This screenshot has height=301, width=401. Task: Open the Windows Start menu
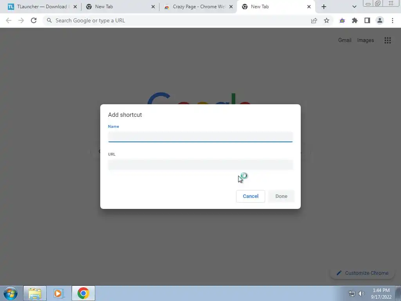tap(11, 293)
